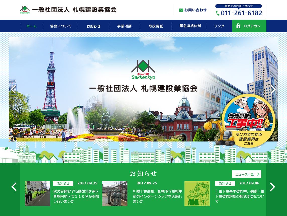Viewport: 287px width, 216px height.
Task: Click the student internship photo thumbnail
Action: click(115, 194)
